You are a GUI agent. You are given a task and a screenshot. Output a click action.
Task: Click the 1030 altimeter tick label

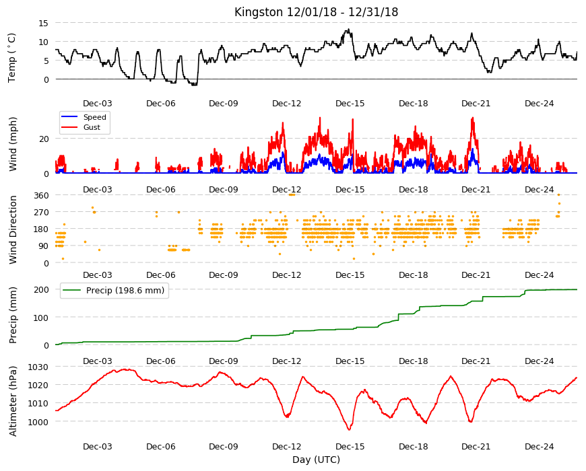click(x=38, y=367)
